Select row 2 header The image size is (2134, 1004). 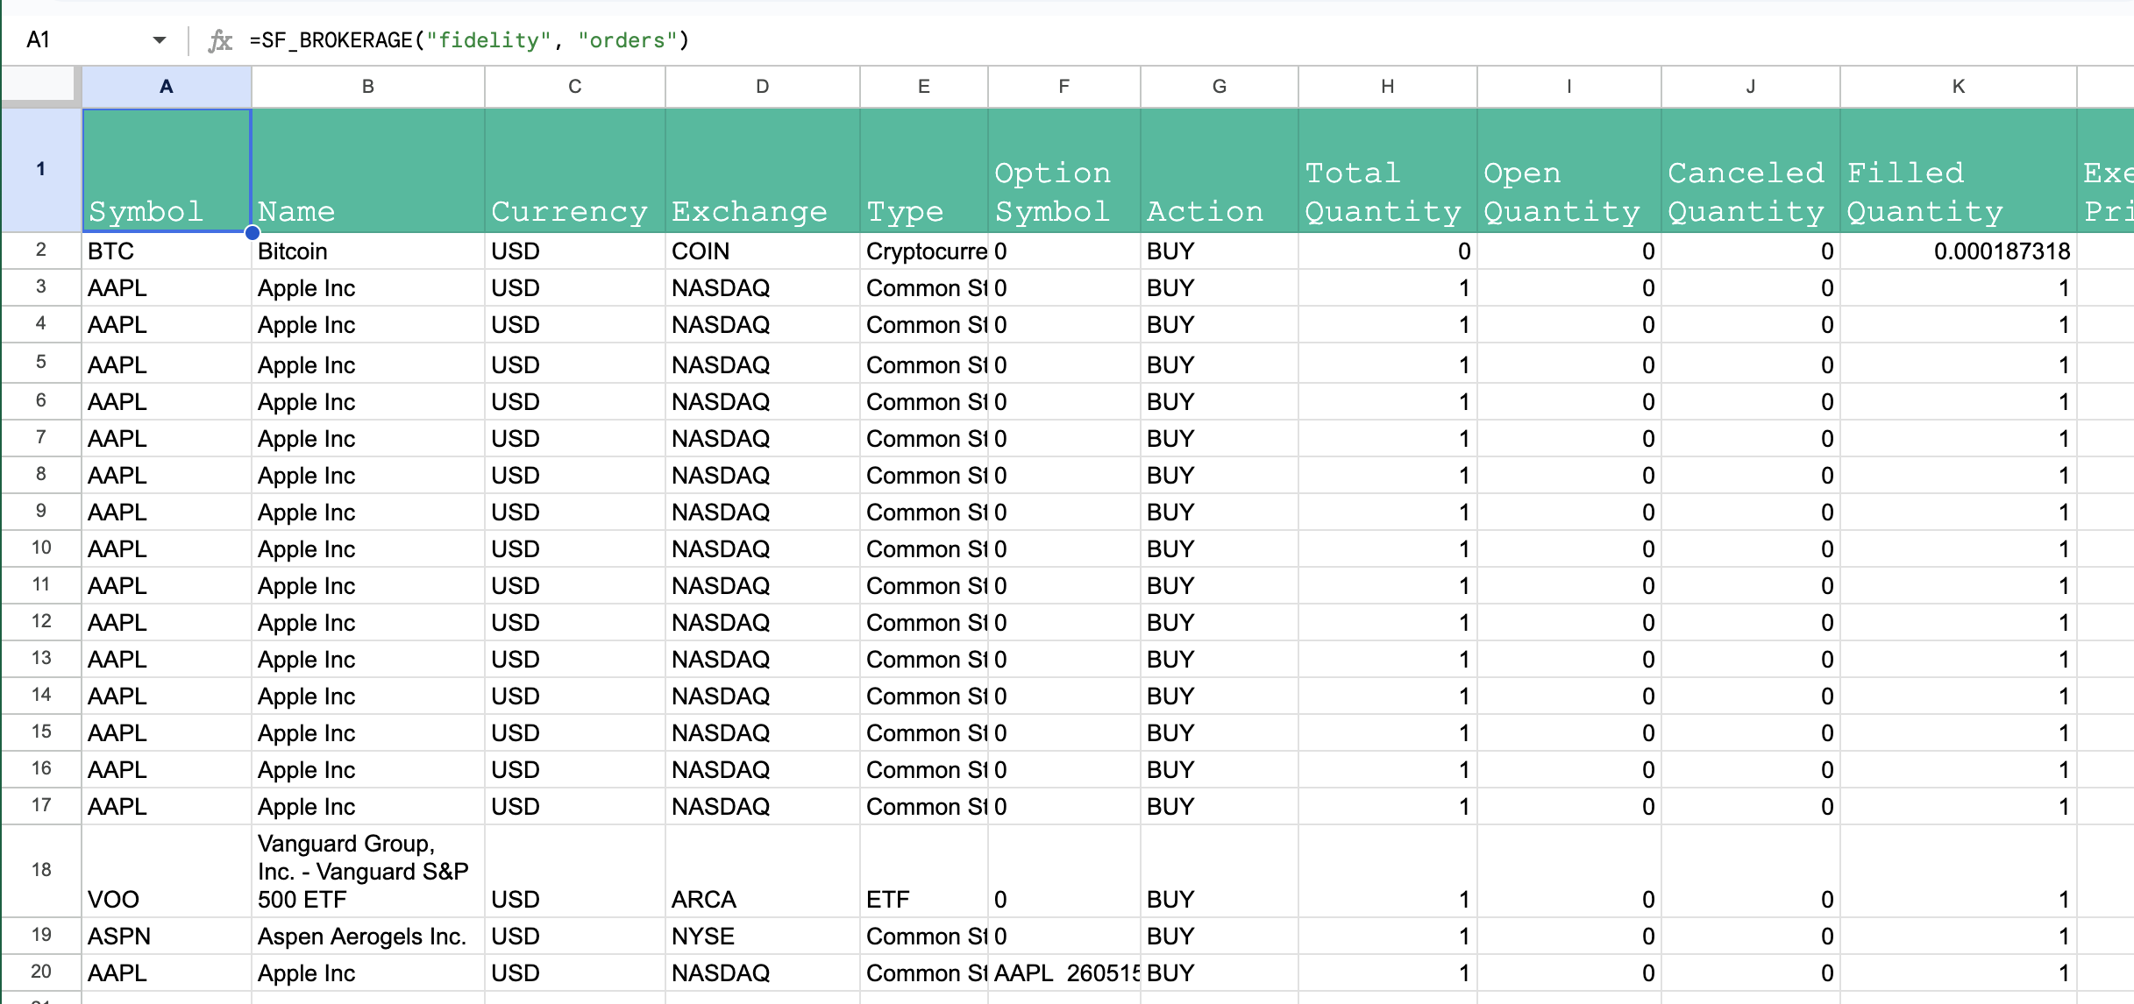(x=41, y=251)
